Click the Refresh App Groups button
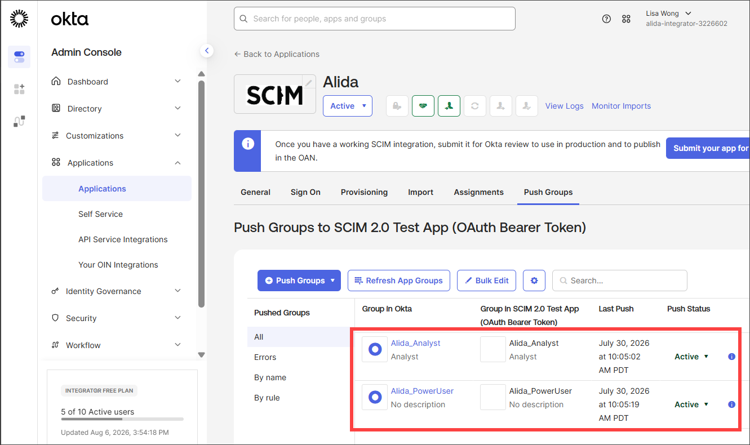The image size is (750, 445). [399, 281]
